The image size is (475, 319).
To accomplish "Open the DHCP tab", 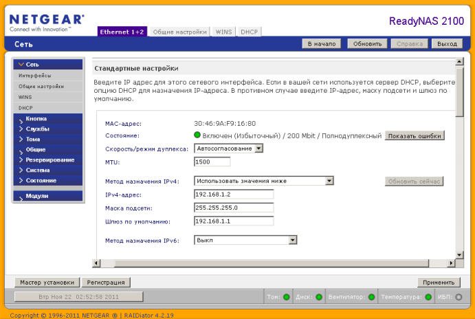I will (249, 32).
